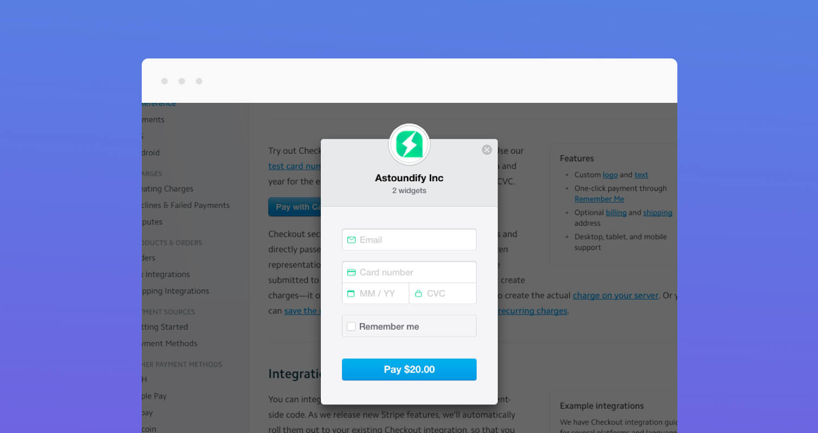This screenshot has height=433, width=818.
Task: Focus the Email input field
Action: (x=409, y=240)
